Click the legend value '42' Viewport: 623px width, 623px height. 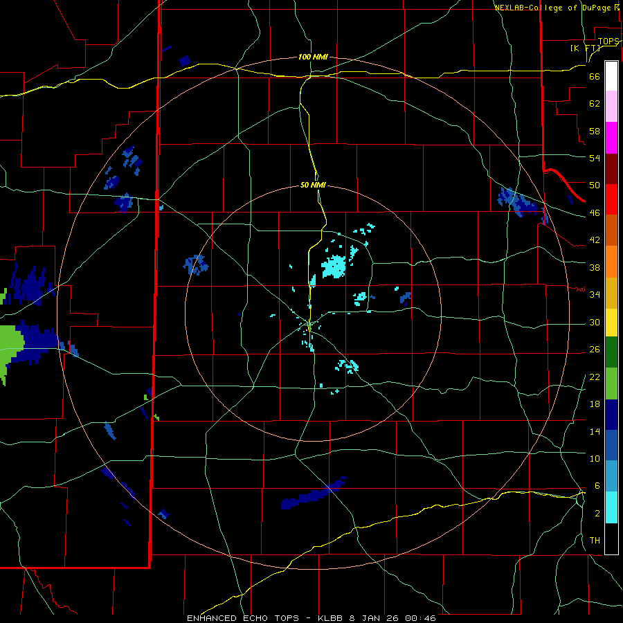595,240
